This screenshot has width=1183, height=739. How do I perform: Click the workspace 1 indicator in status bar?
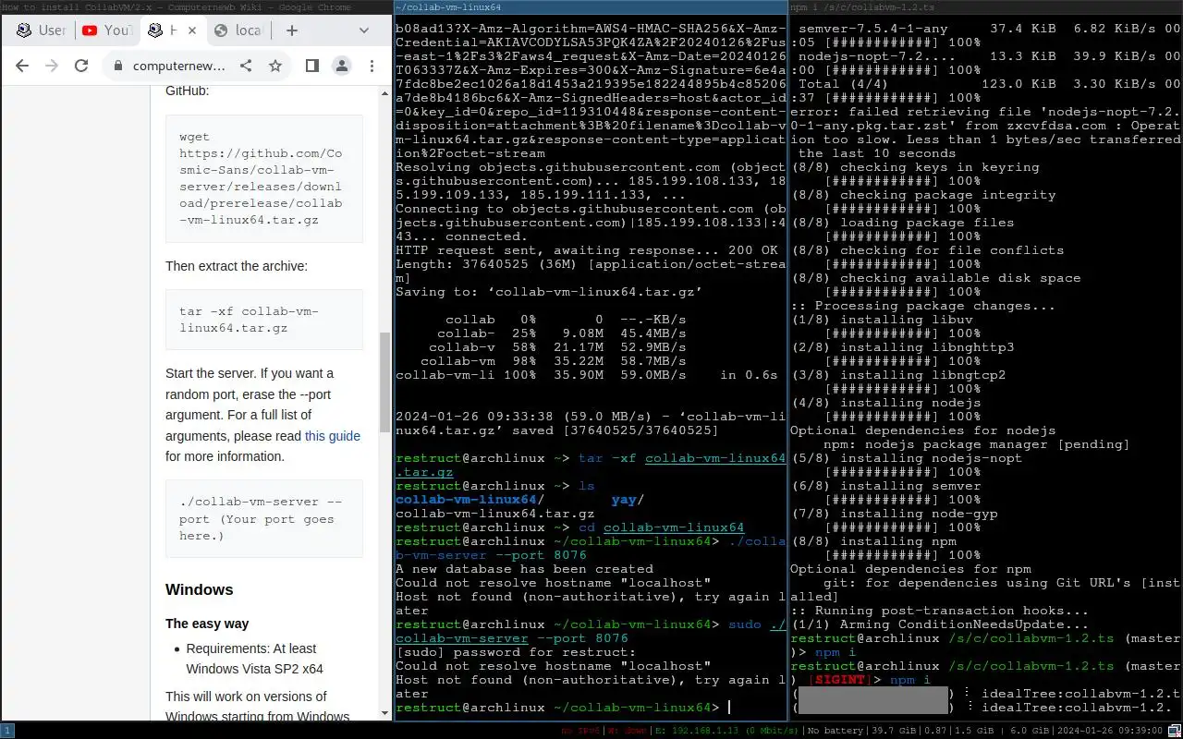tap(7, 731)
